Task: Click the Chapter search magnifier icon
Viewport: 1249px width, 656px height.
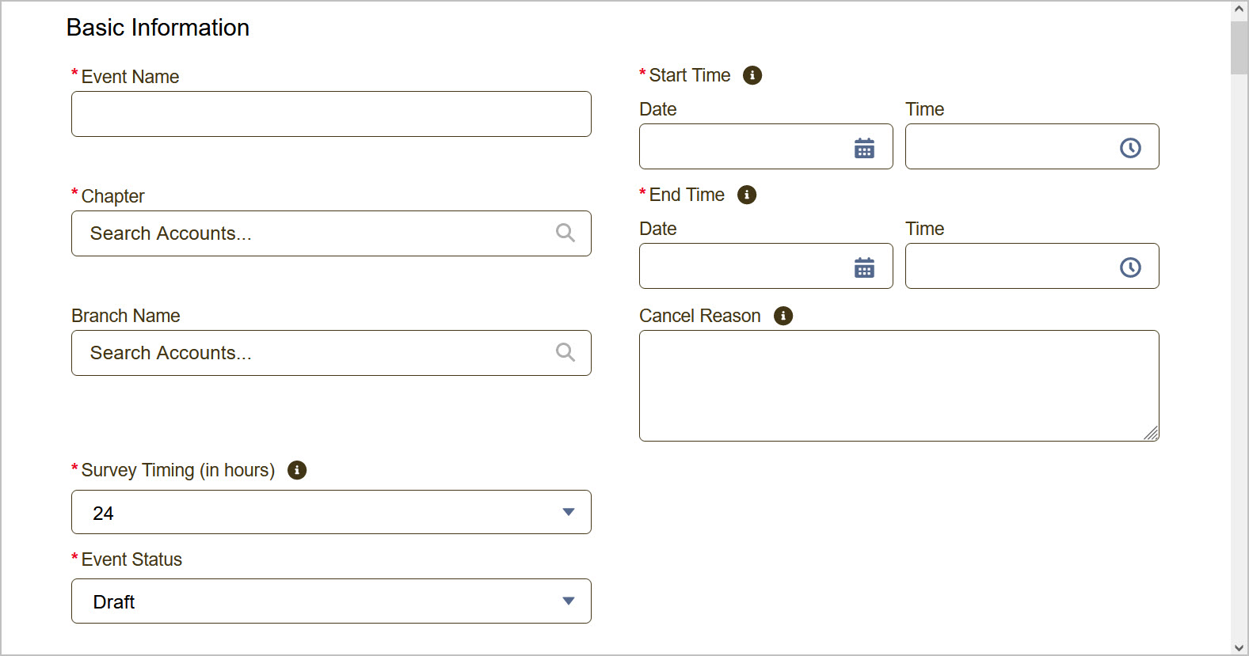Action: [565, 233]
